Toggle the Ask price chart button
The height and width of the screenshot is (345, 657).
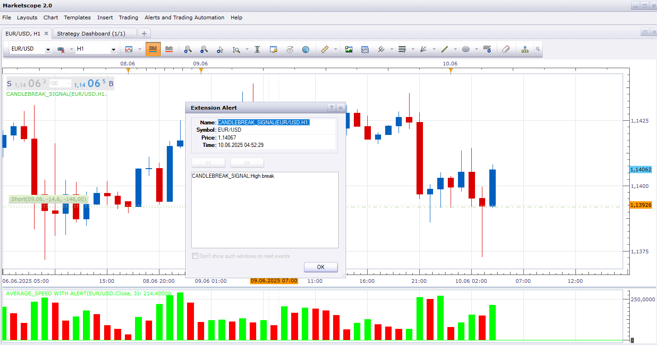(169, 49)
